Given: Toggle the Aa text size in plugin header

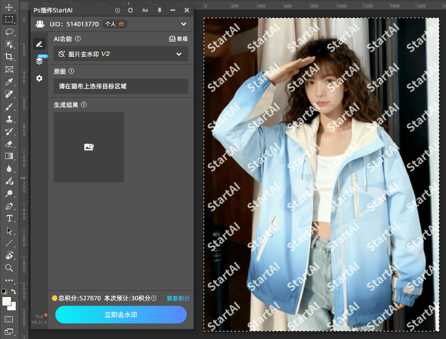Looking at the screenshot, I should pos(145,10).
